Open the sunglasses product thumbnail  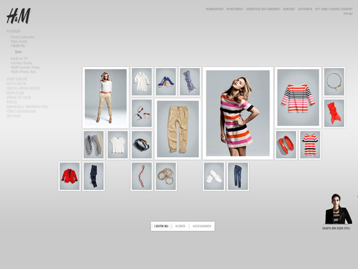pyautogui.click(x=141, y=113)
